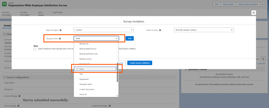269x108 pixels.
Task: Open the Recently Viewed Contacts list view dropdown
Action: [204, 30]
